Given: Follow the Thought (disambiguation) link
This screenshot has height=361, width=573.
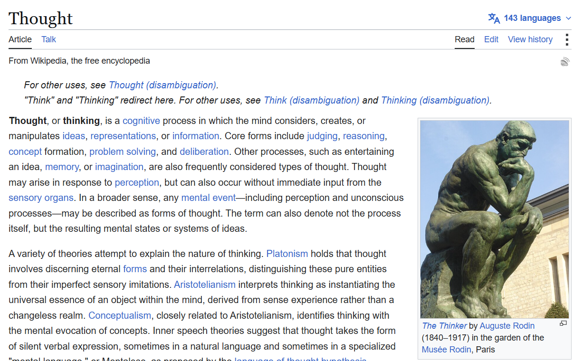Looking at the screenshot, I should [x=162, y=85].
